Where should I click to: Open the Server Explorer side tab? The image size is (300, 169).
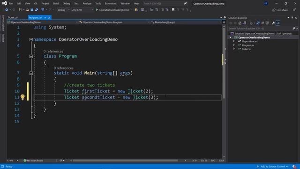tap(3, 23)
